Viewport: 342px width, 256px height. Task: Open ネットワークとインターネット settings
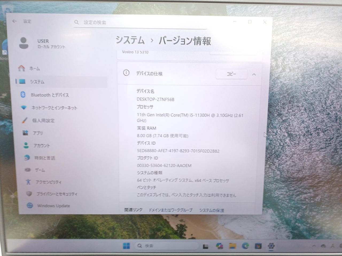point(54,108)
